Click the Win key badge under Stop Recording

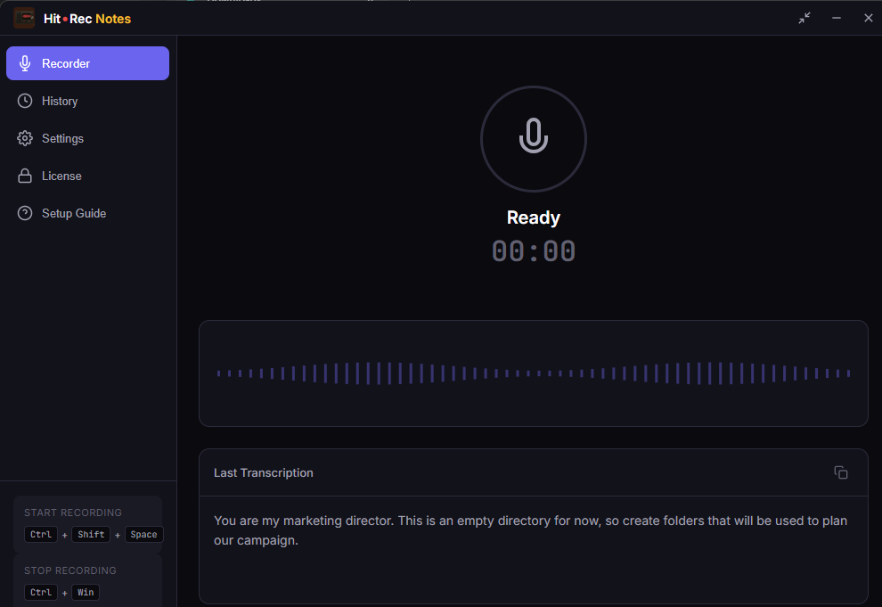86,593
